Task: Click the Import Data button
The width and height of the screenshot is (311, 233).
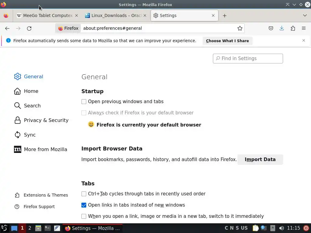Action: [260, 159]
